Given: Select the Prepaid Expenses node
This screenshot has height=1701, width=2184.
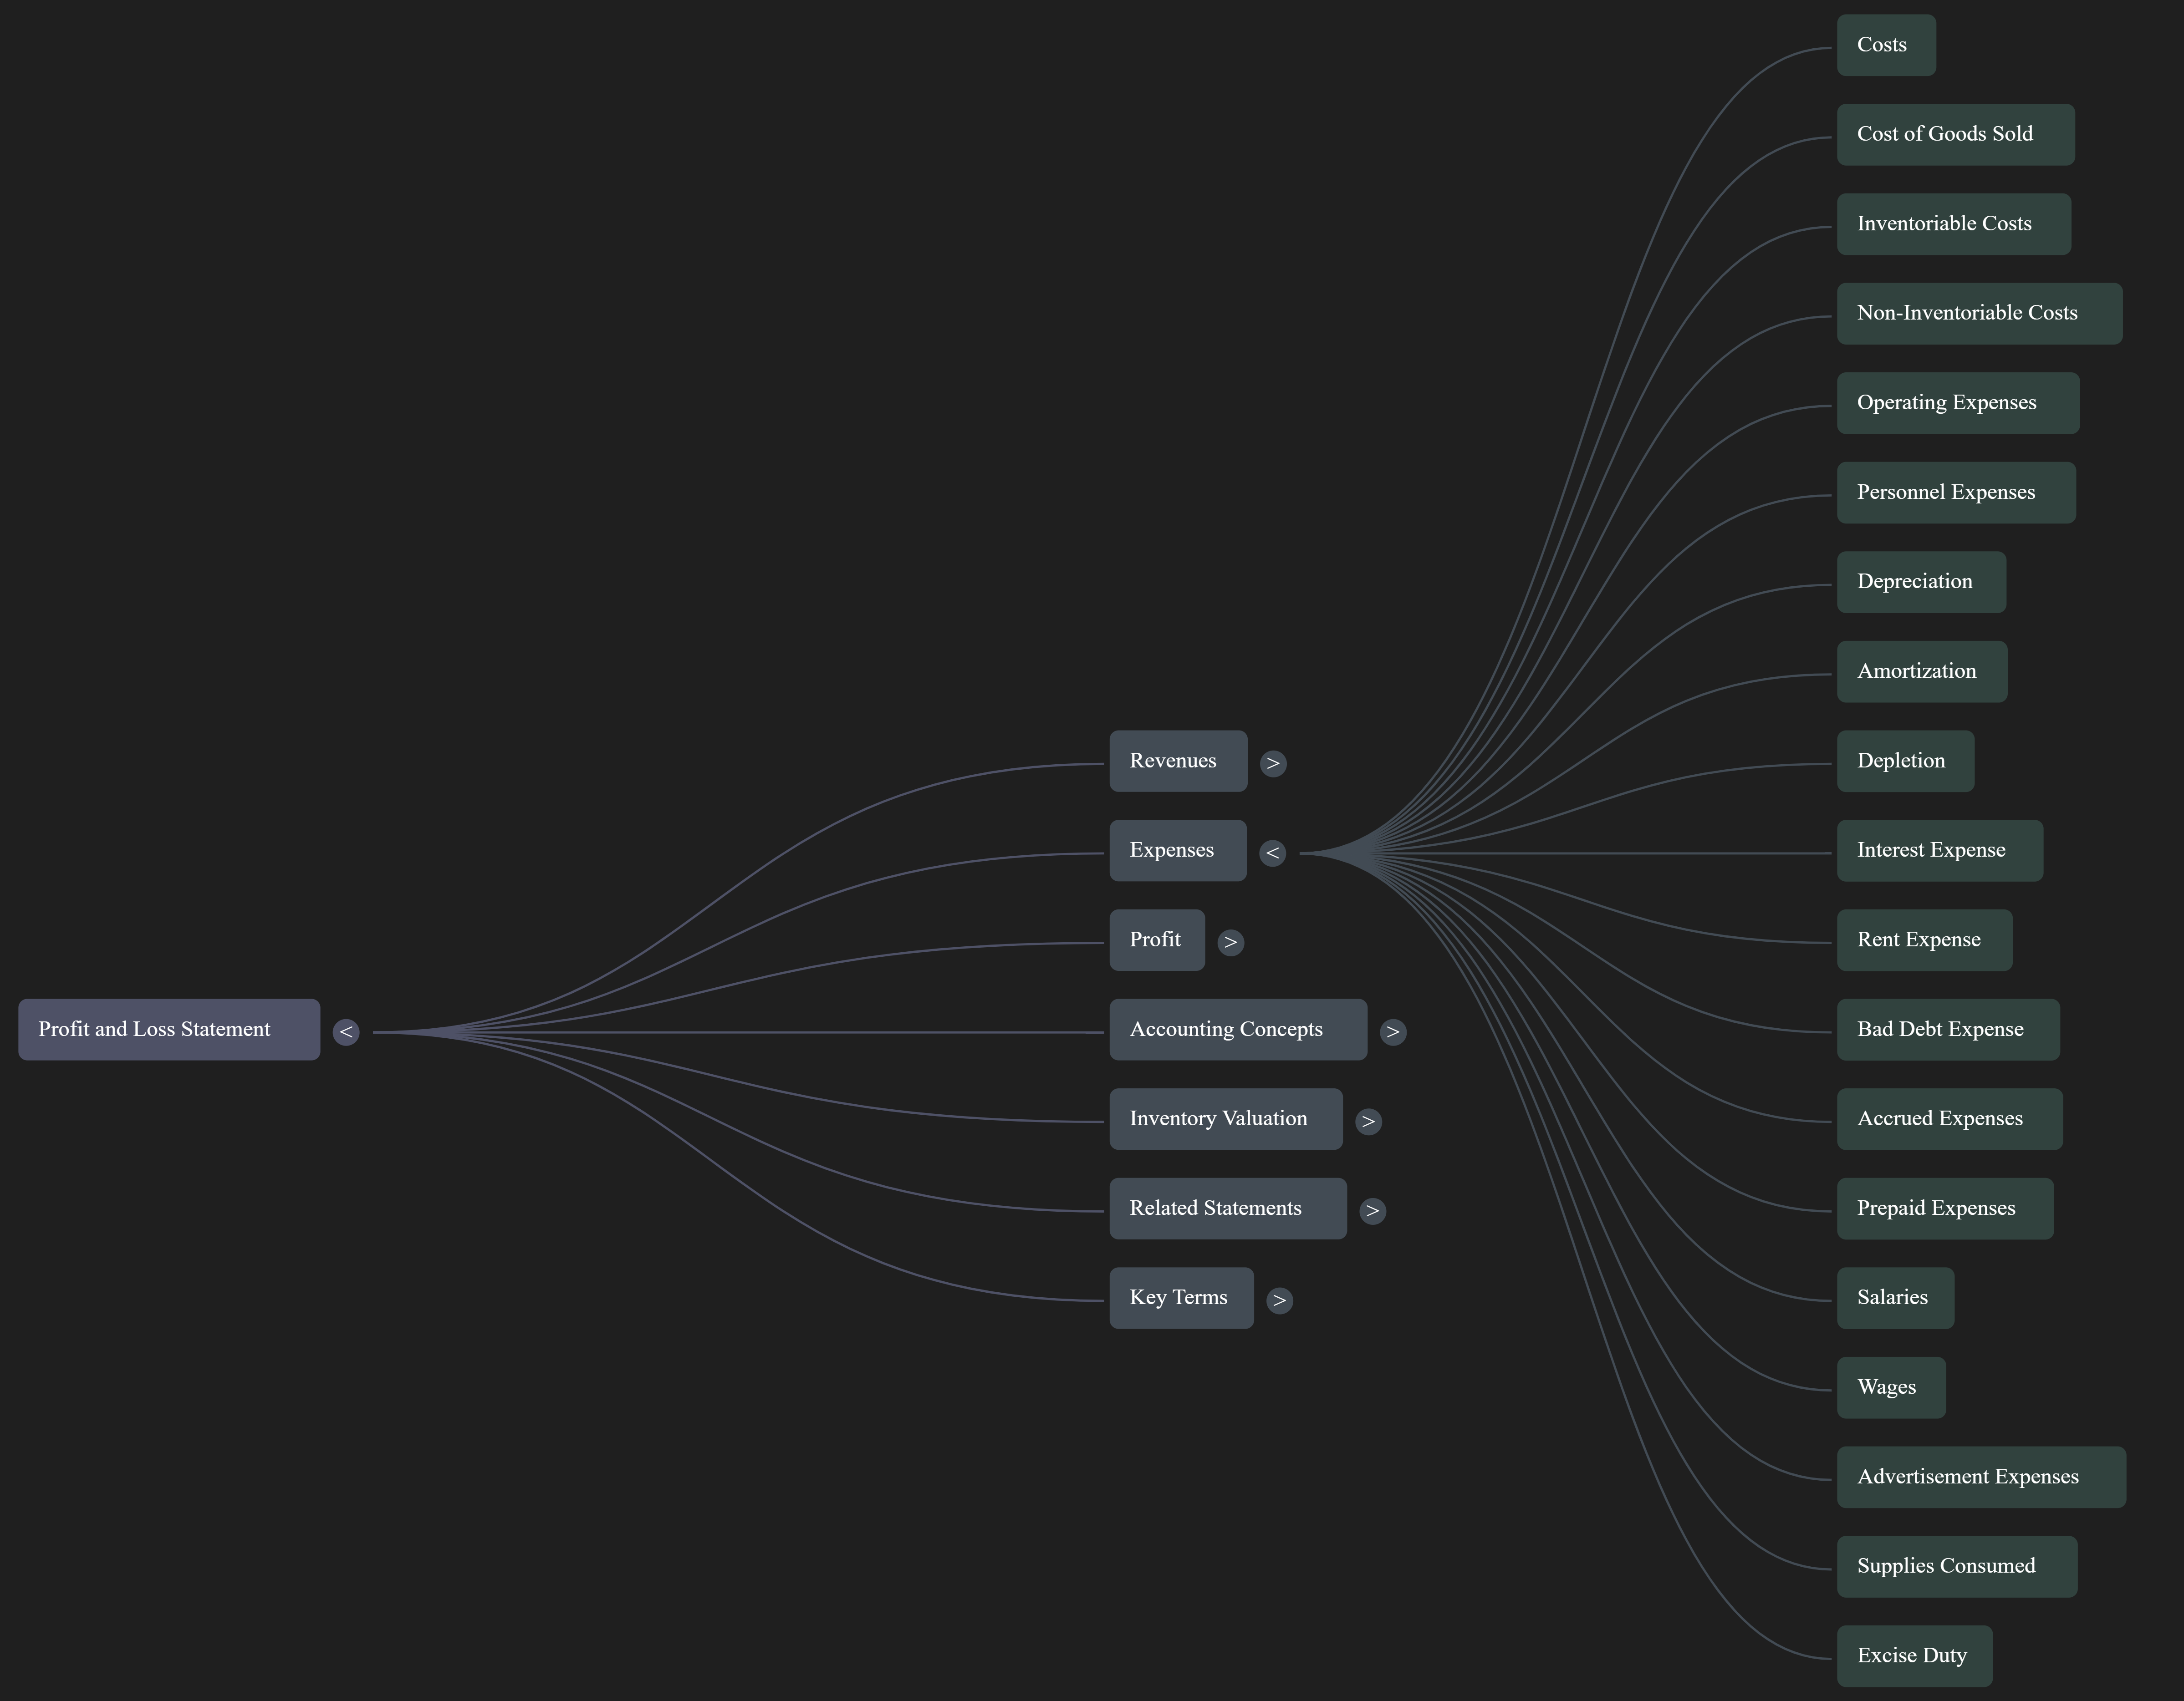Looking at the screenshot, I should click(x=1944, y=1208).
